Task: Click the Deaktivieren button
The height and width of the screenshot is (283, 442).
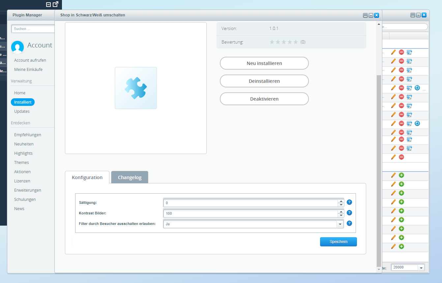Action: (264, 99)
